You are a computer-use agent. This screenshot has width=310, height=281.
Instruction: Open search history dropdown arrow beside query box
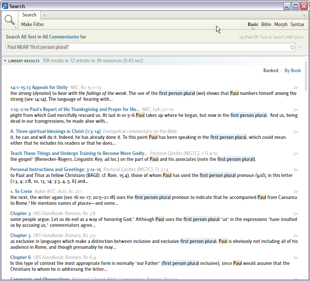pos(300,47)
